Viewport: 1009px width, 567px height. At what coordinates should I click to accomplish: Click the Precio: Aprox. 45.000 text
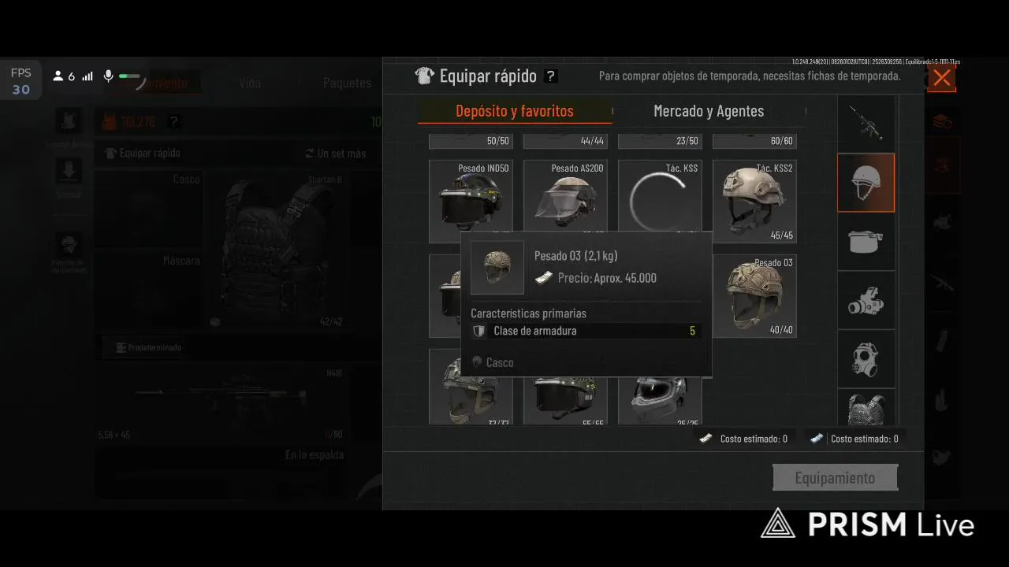[607, 278]
